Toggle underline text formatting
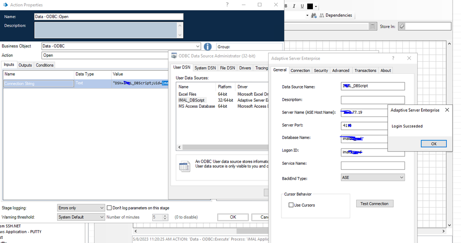Image resolution: width=461 pixels, height=243 pixels. pyautogui.click(x=302, y=6)
